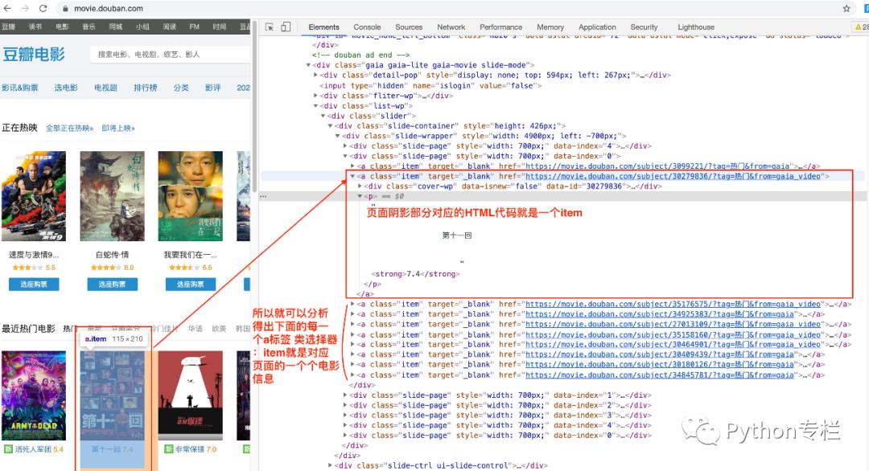Collapse the slide-wrapper div node
This screenshot has width=869, height=471.
[337, 136]
